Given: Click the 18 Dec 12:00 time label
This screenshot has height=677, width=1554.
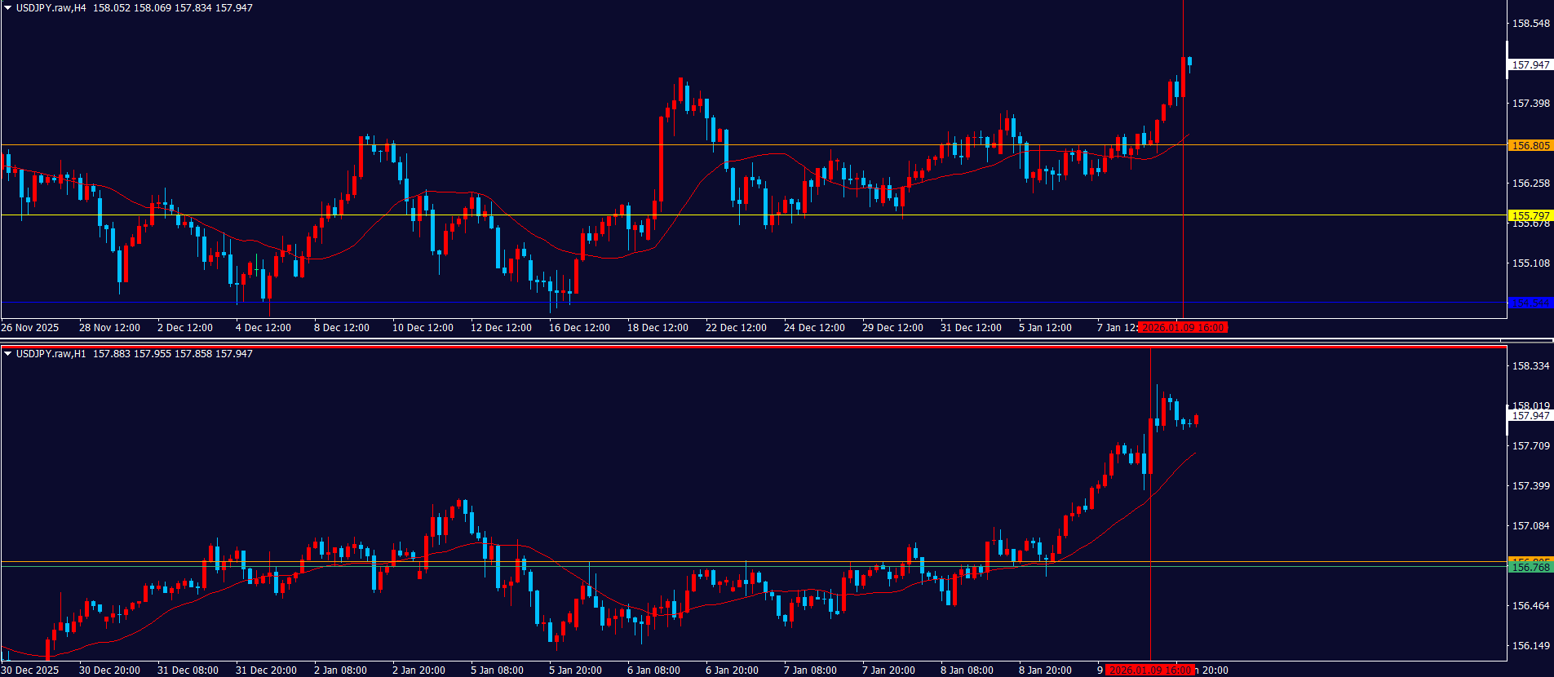Looking at the screenshot, I should 657,328.
